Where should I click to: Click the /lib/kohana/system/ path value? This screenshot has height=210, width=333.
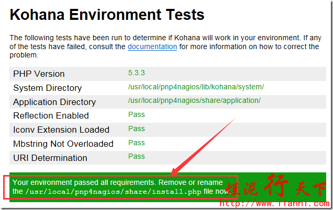click(196, 87)
